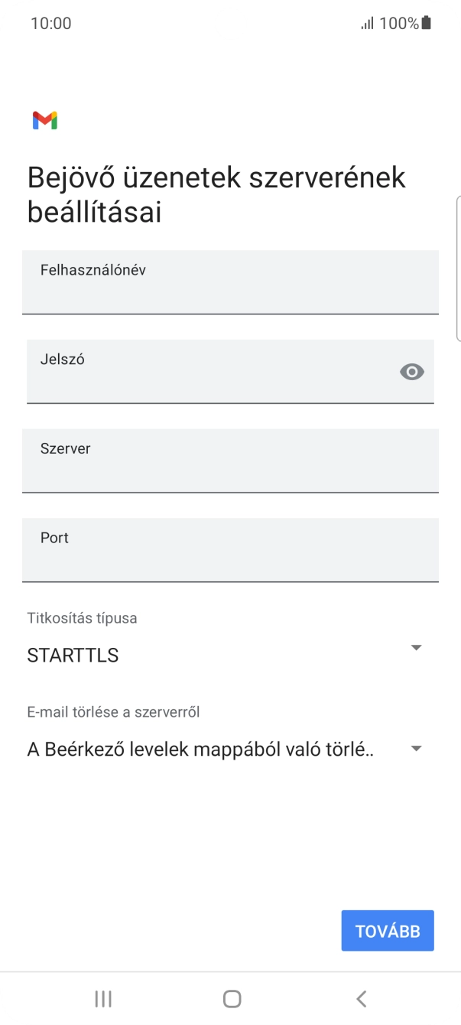Tap the scrollbar on the right edge

[x=458, y=268]
